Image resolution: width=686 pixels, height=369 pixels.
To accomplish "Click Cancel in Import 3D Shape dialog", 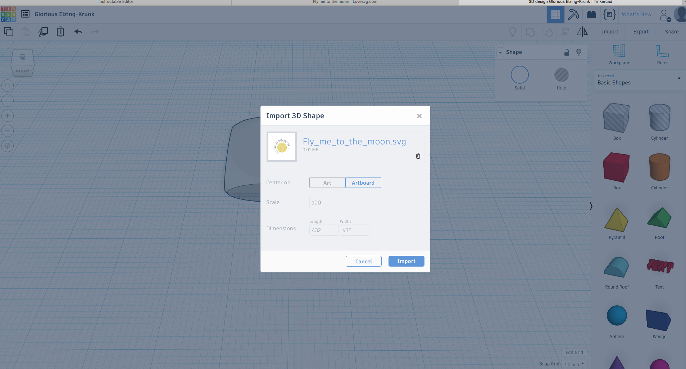I will pos(363,261).
